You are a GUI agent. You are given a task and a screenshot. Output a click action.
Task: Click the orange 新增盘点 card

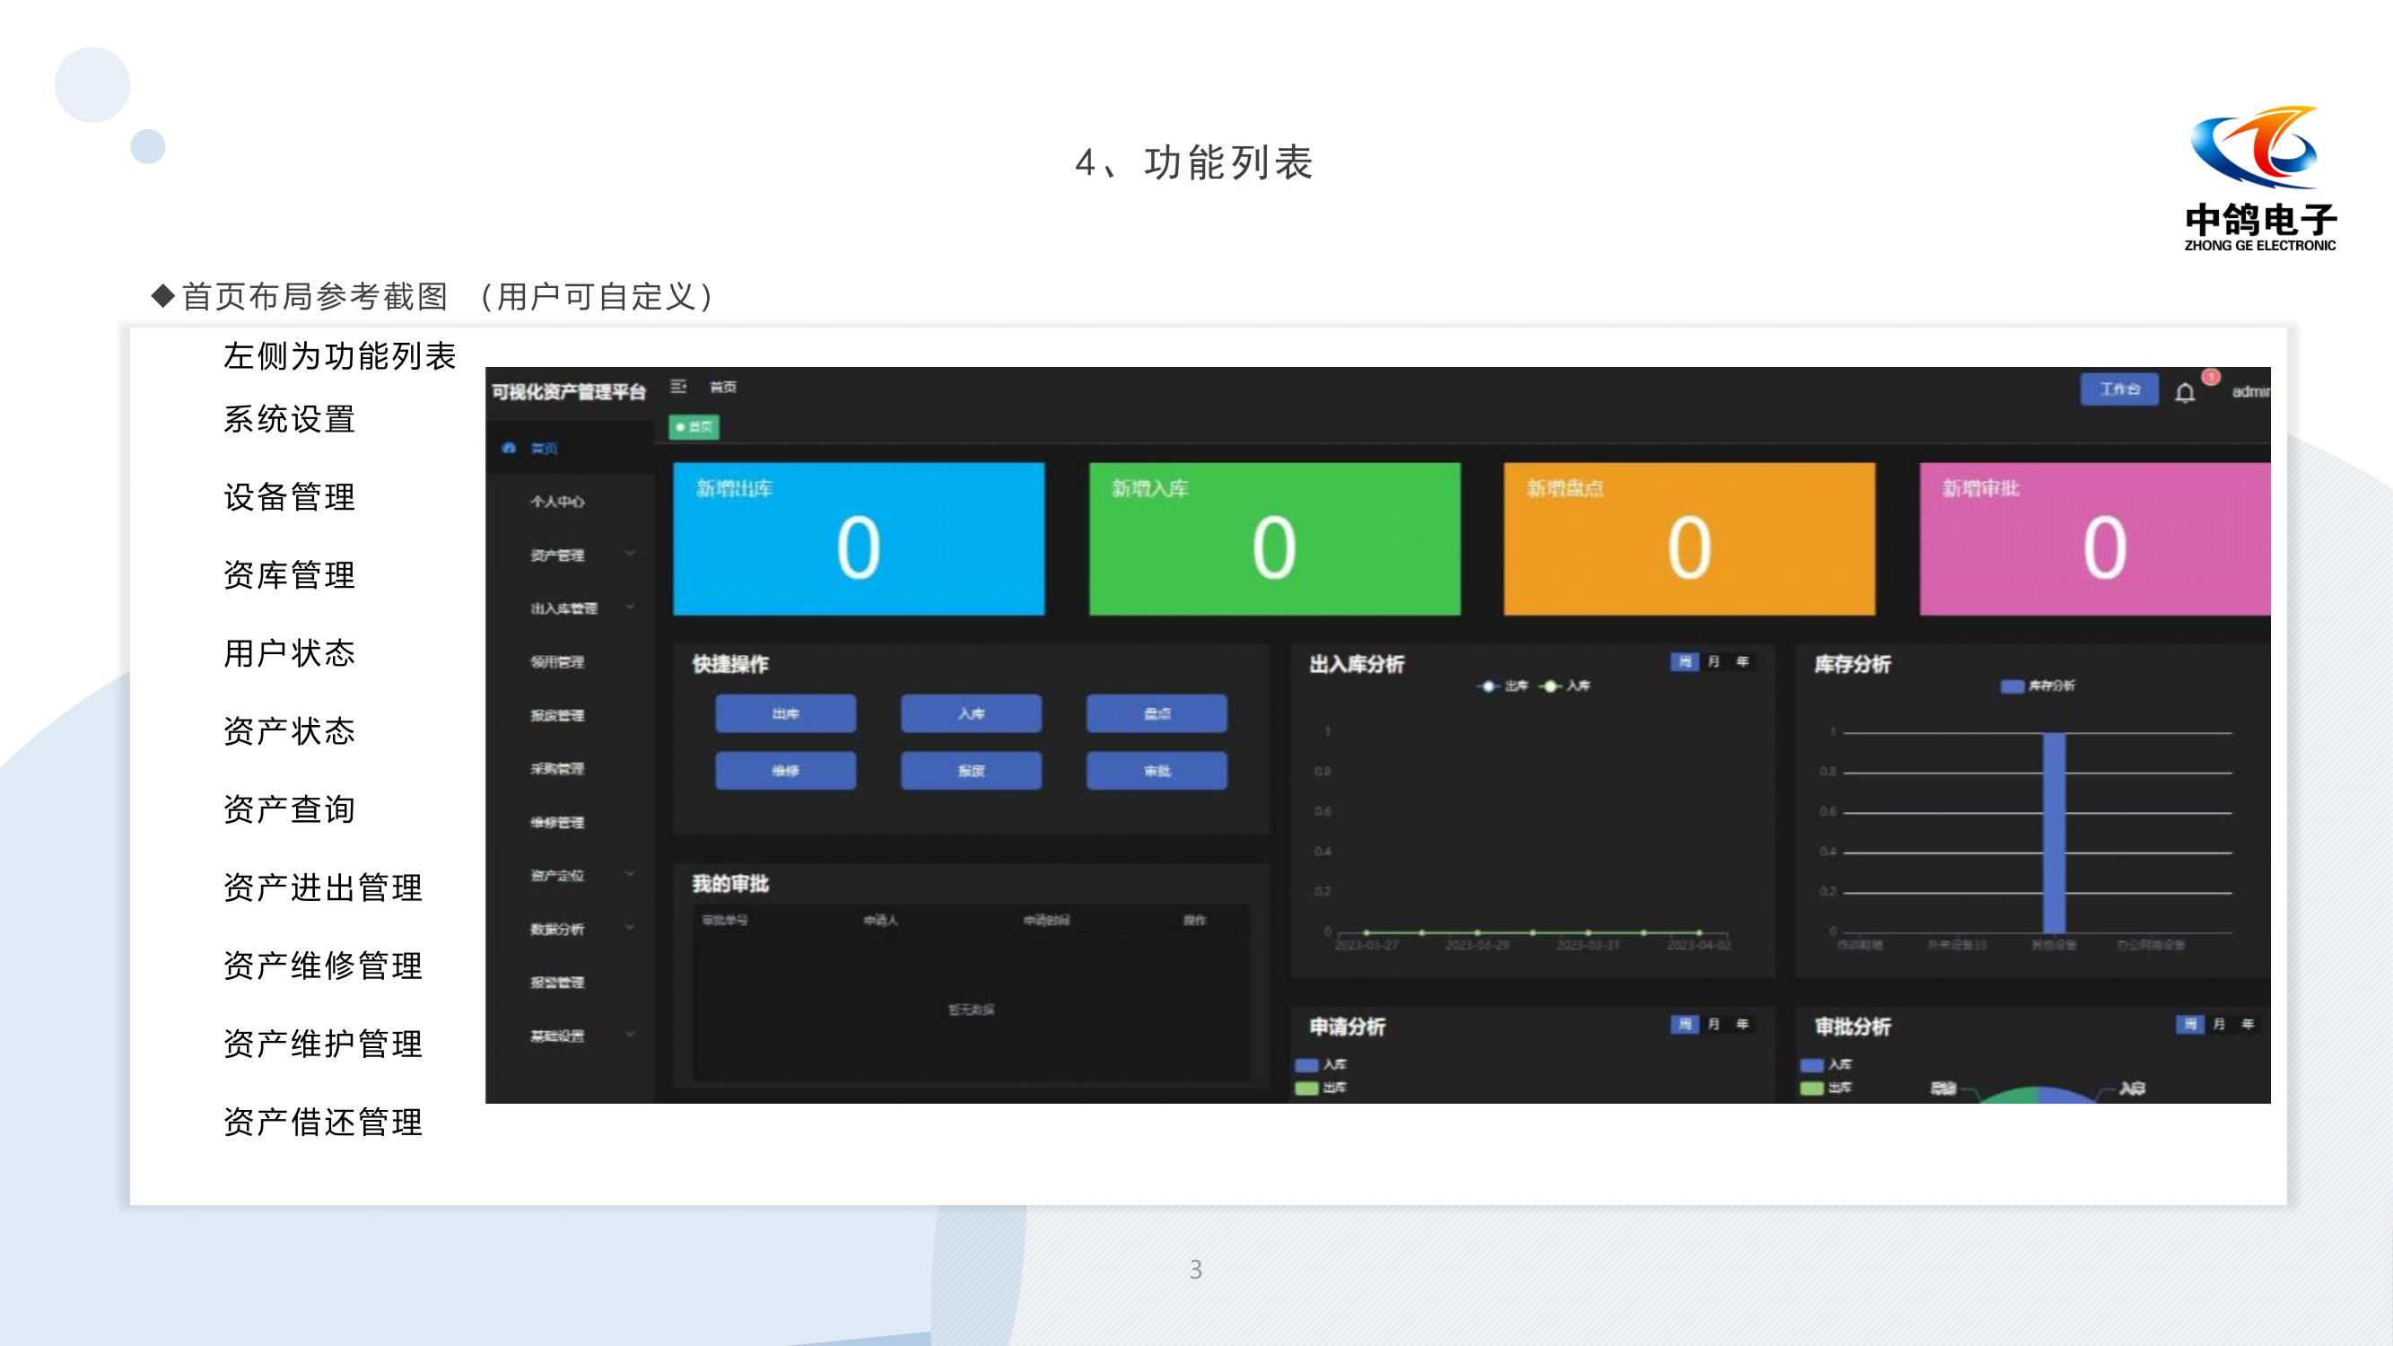1690,538
